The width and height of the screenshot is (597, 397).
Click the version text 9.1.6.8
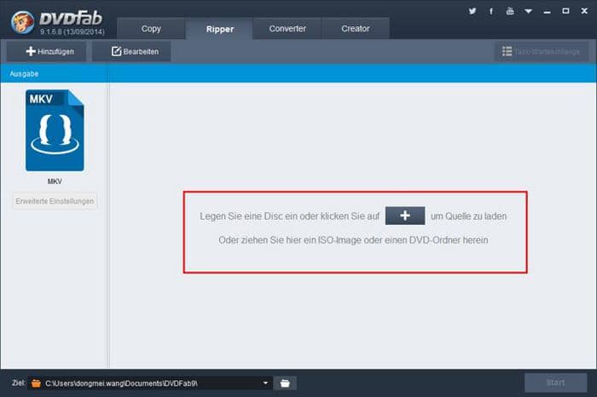[x=72, y=32]
